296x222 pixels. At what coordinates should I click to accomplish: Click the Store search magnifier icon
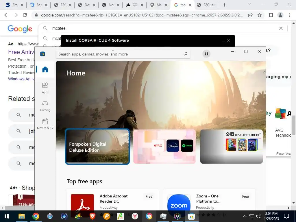[x=186, y=54]
